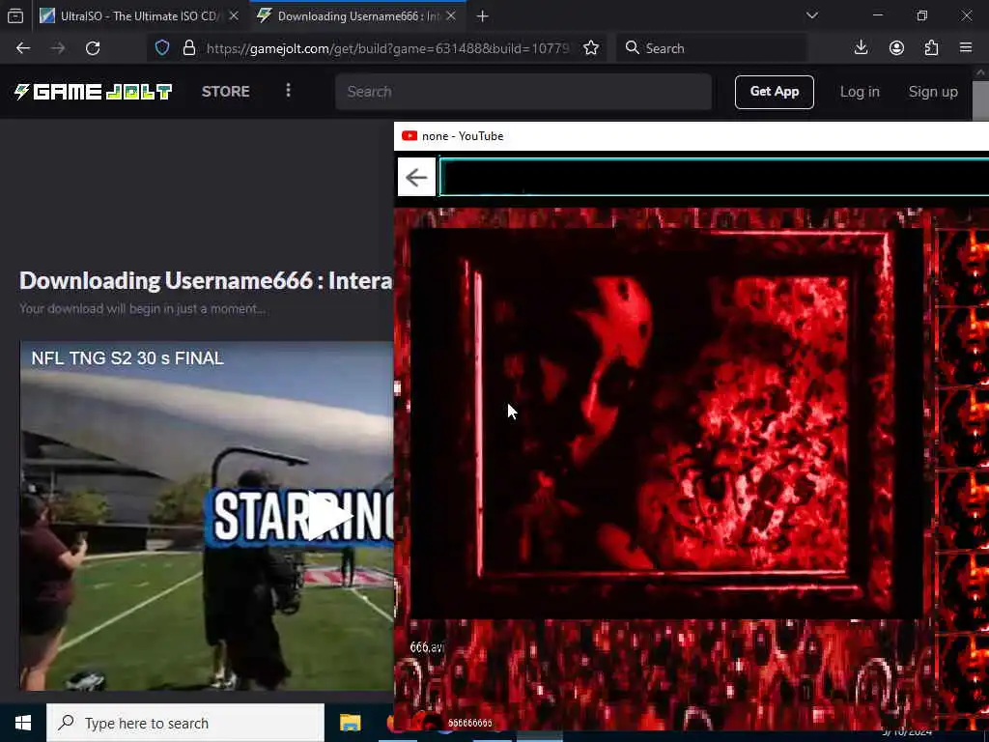989x742 pixels.
Task: Click the gamejolt.com address bar URL
Action: point(388,48)
